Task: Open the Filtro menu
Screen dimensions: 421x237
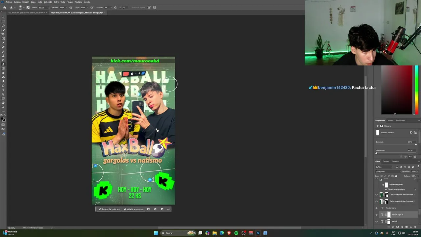Action: pyautogui.click(x=56, y=2)
